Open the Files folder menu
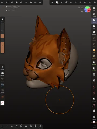 7,2
